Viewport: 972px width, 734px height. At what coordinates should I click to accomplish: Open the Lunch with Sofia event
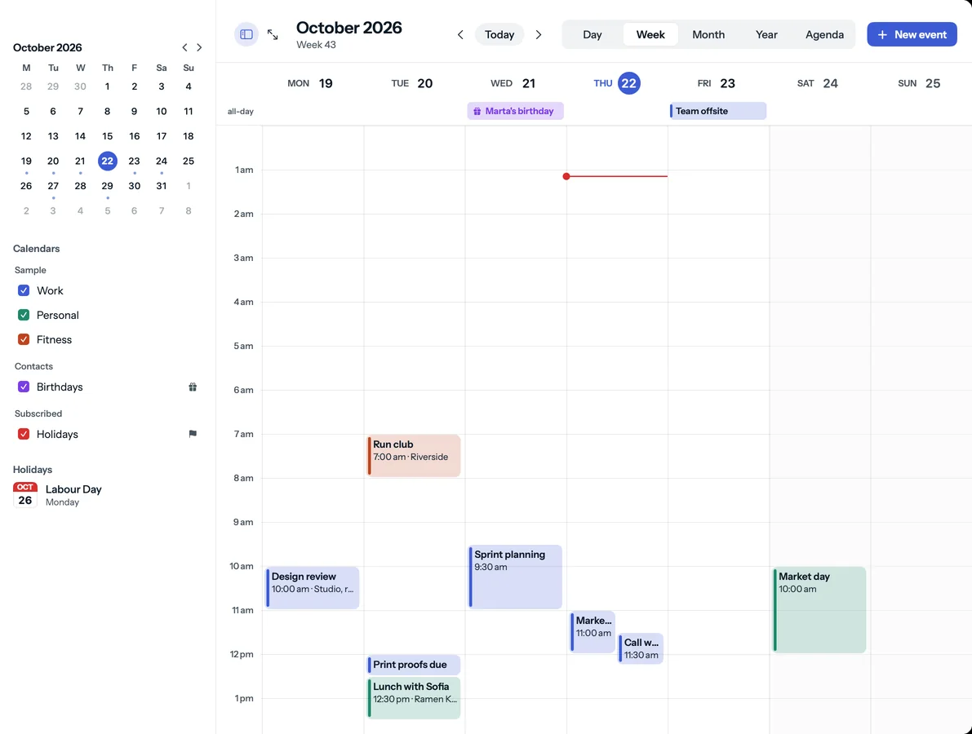[x=414, y=698]
